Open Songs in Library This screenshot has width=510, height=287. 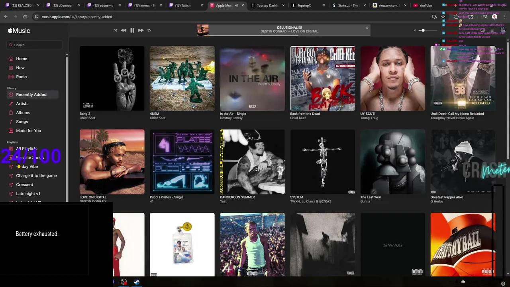pyautogui.click(x=22, y=122)
